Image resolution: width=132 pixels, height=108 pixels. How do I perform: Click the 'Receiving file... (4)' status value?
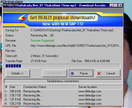point(42,35)
